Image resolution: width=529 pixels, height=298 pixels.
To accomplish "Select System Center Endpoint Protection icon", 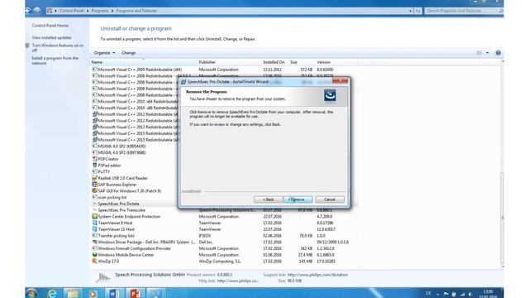I will tap(95, 217).
